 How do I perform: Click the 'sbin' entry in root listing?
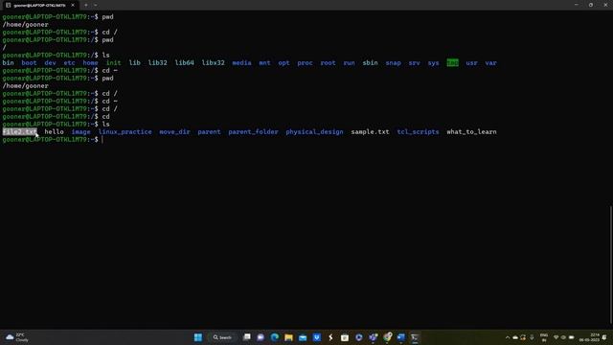(x=370, y=63)
